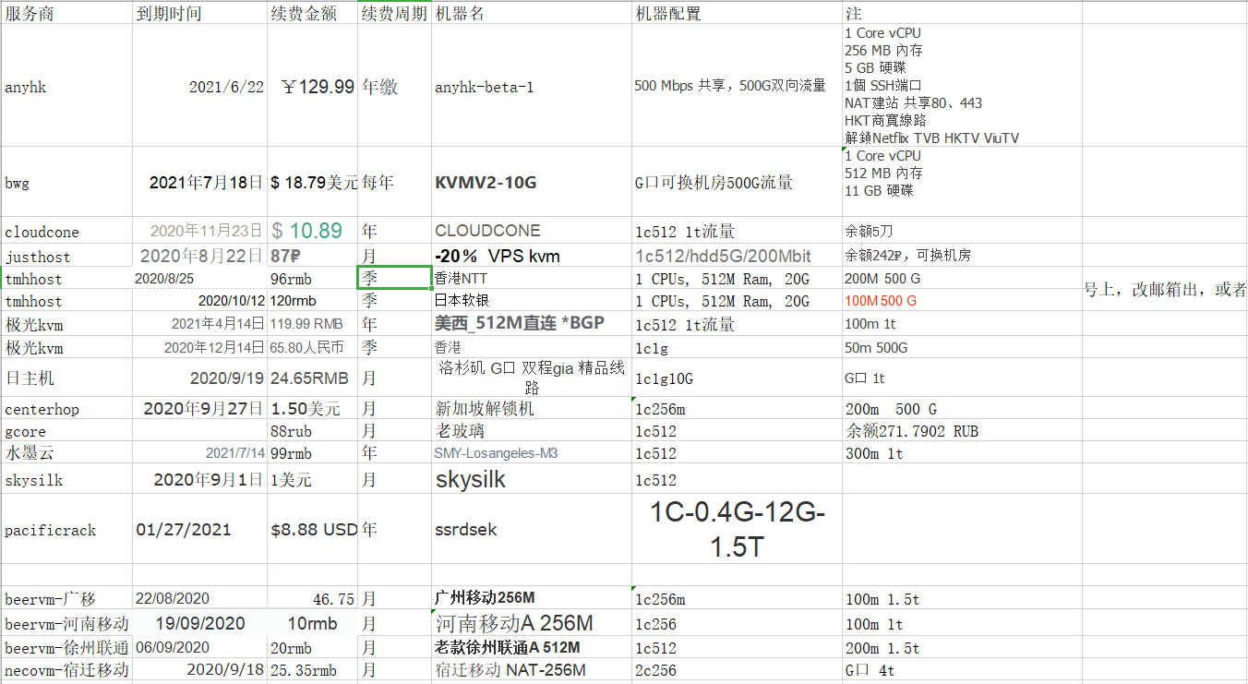Select the anyhk provider cell
The image size is (1248, 684).
[x=66, y=87]
